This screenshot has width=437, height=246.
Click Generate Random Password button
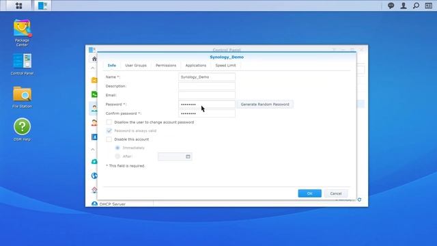[x=265, y=105]
